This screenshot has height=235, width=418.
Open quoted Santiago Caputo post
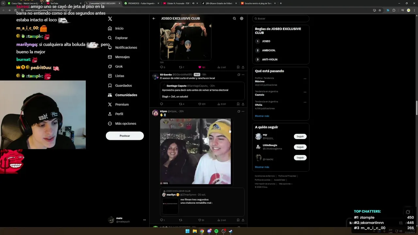[202, 91]
